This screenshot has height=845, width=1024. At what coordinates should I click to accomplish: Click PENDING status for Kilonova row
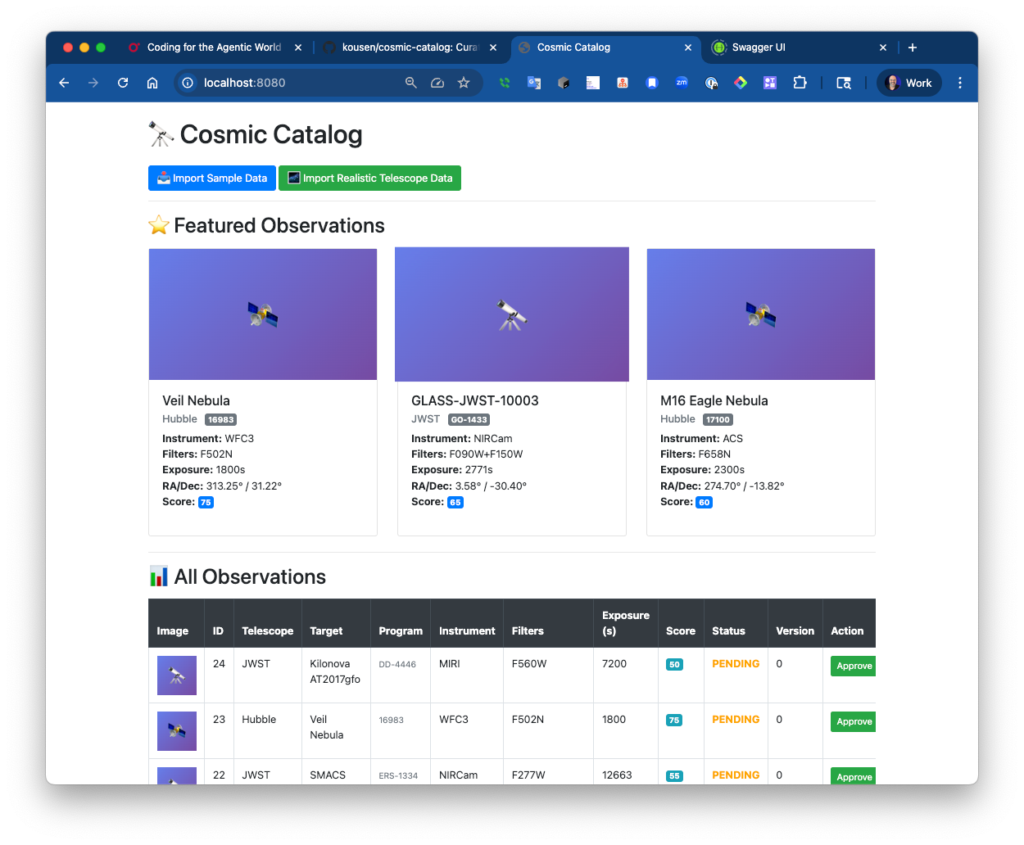click(736, 664)
